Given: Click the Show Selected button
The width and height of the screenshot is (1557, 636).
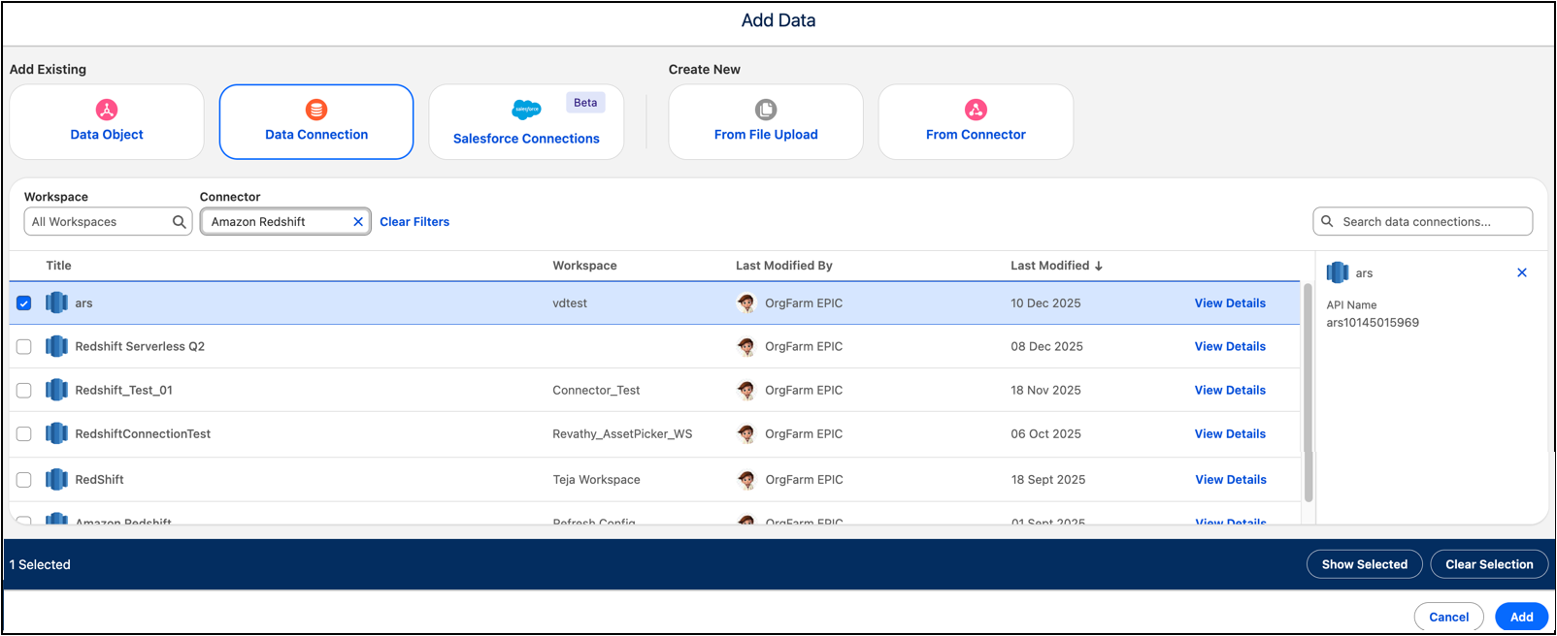Looking at the screenshot, I should coord(1364,564).
